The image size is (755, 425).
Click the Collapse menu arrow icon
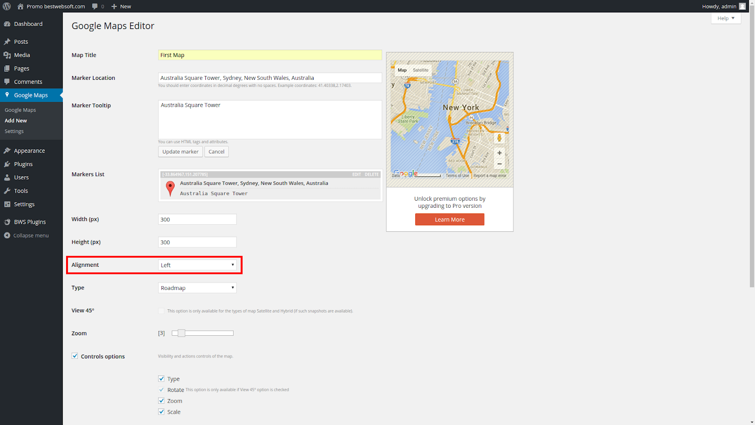pos(7,235)
